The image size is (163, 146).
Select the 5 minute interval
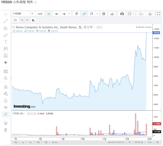click(x=32, y=14)
